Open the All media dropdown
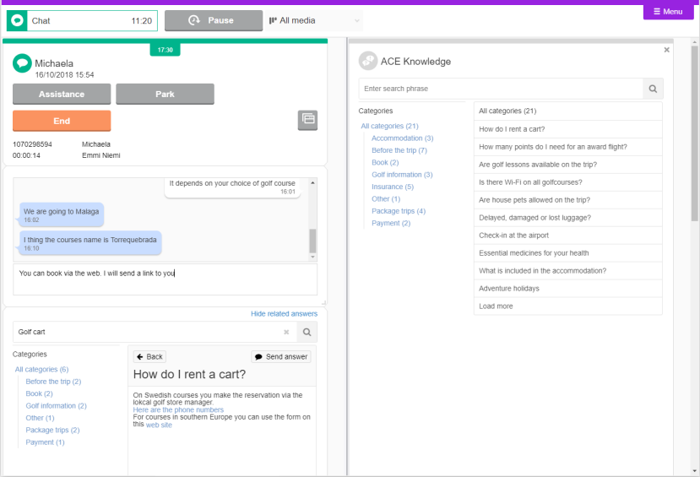Viewport: 700px width, 477px height. (314, 20)
